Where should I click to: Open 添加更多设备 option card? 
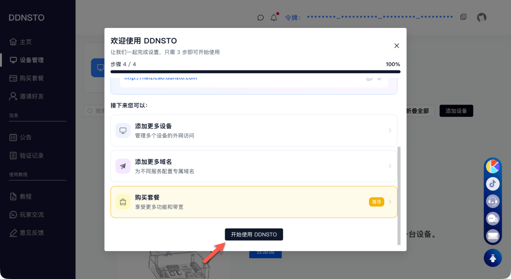(x=254, y=130)
